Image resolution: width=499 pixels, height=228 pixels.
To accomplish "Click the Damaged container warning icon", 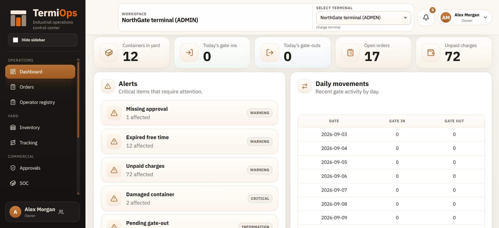I will [114, 198].
